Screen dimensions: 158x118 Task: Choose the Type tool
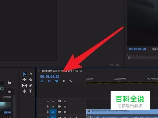[31, 91]
